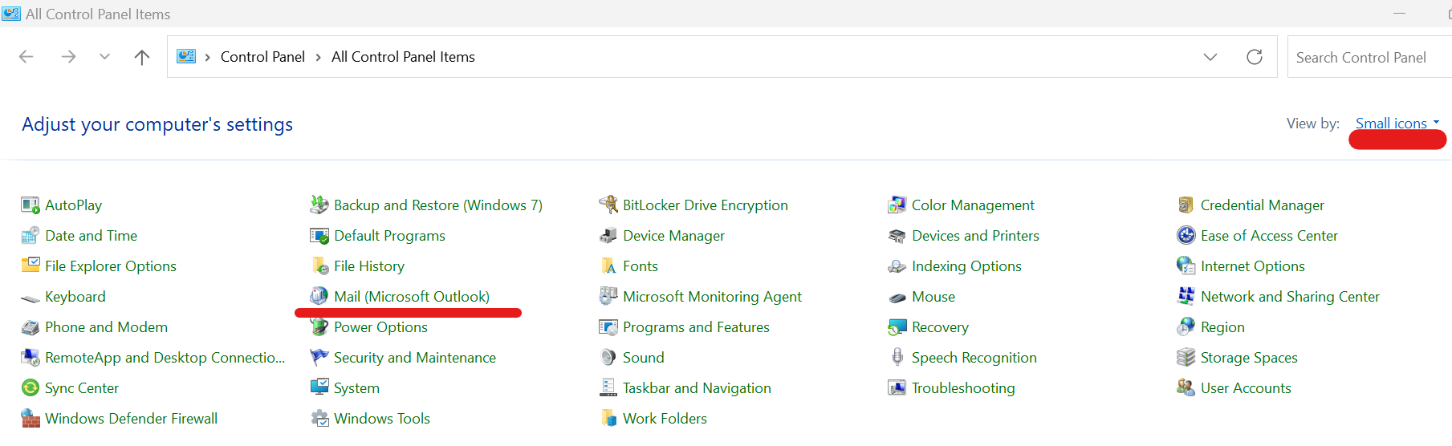Click the Sound speaker icon

(608, 358)
